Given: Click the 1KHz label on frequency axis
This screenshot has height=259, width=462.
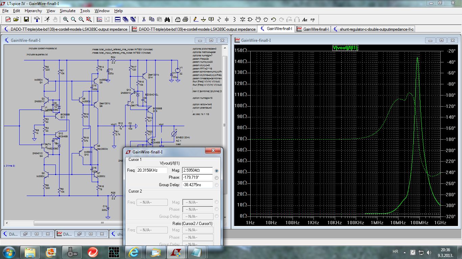Looking at the screenshot, I should coord(314,223).
